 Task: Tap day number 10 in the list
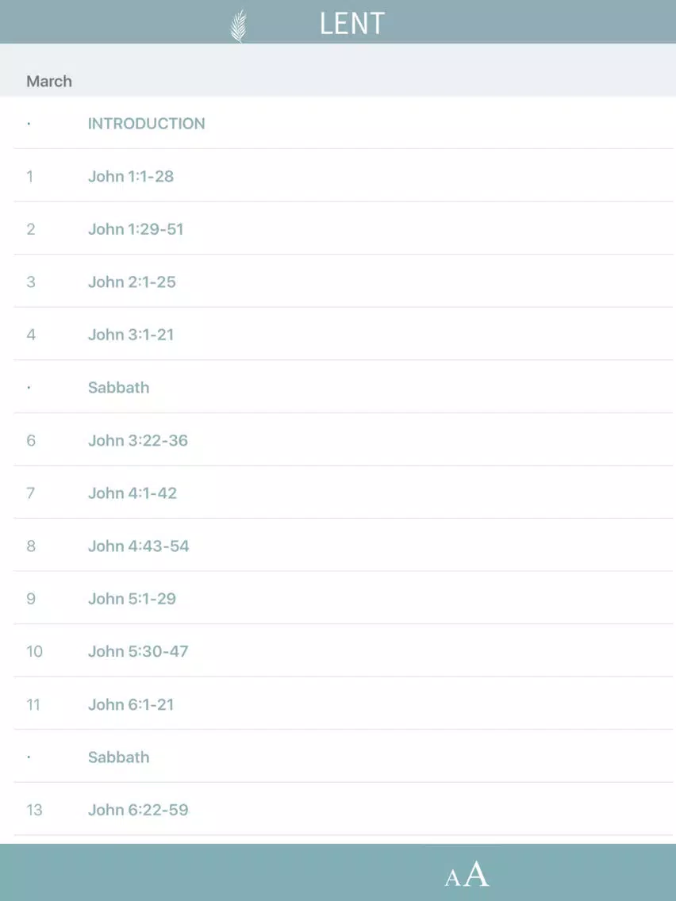click(x=34, y=651)
